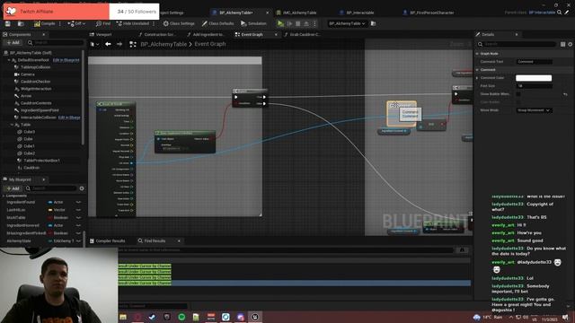
Task: Click the Actor type pill of IngredientFound
Action: pyautogui.click(x=56, y=202)
